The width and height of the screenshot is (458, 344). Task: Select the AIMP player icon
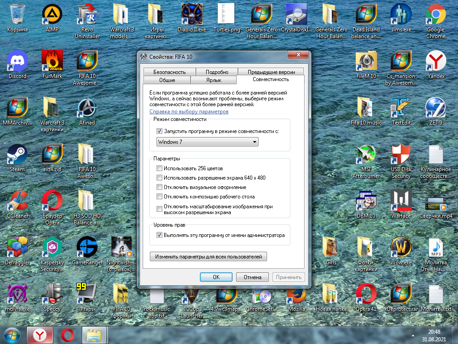pos(52,13)
